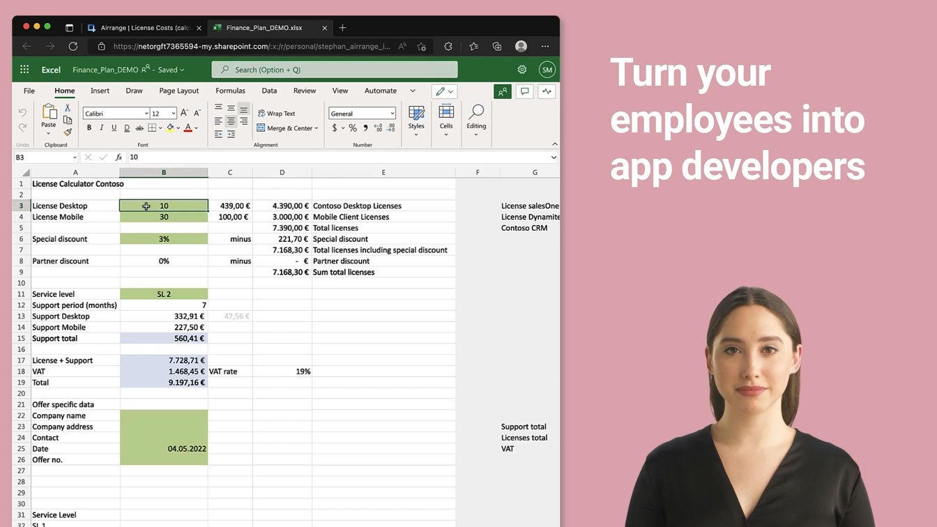Screen dimensions: 937x527
Task: Open the File menu
Action: click(x=29, y=91)
